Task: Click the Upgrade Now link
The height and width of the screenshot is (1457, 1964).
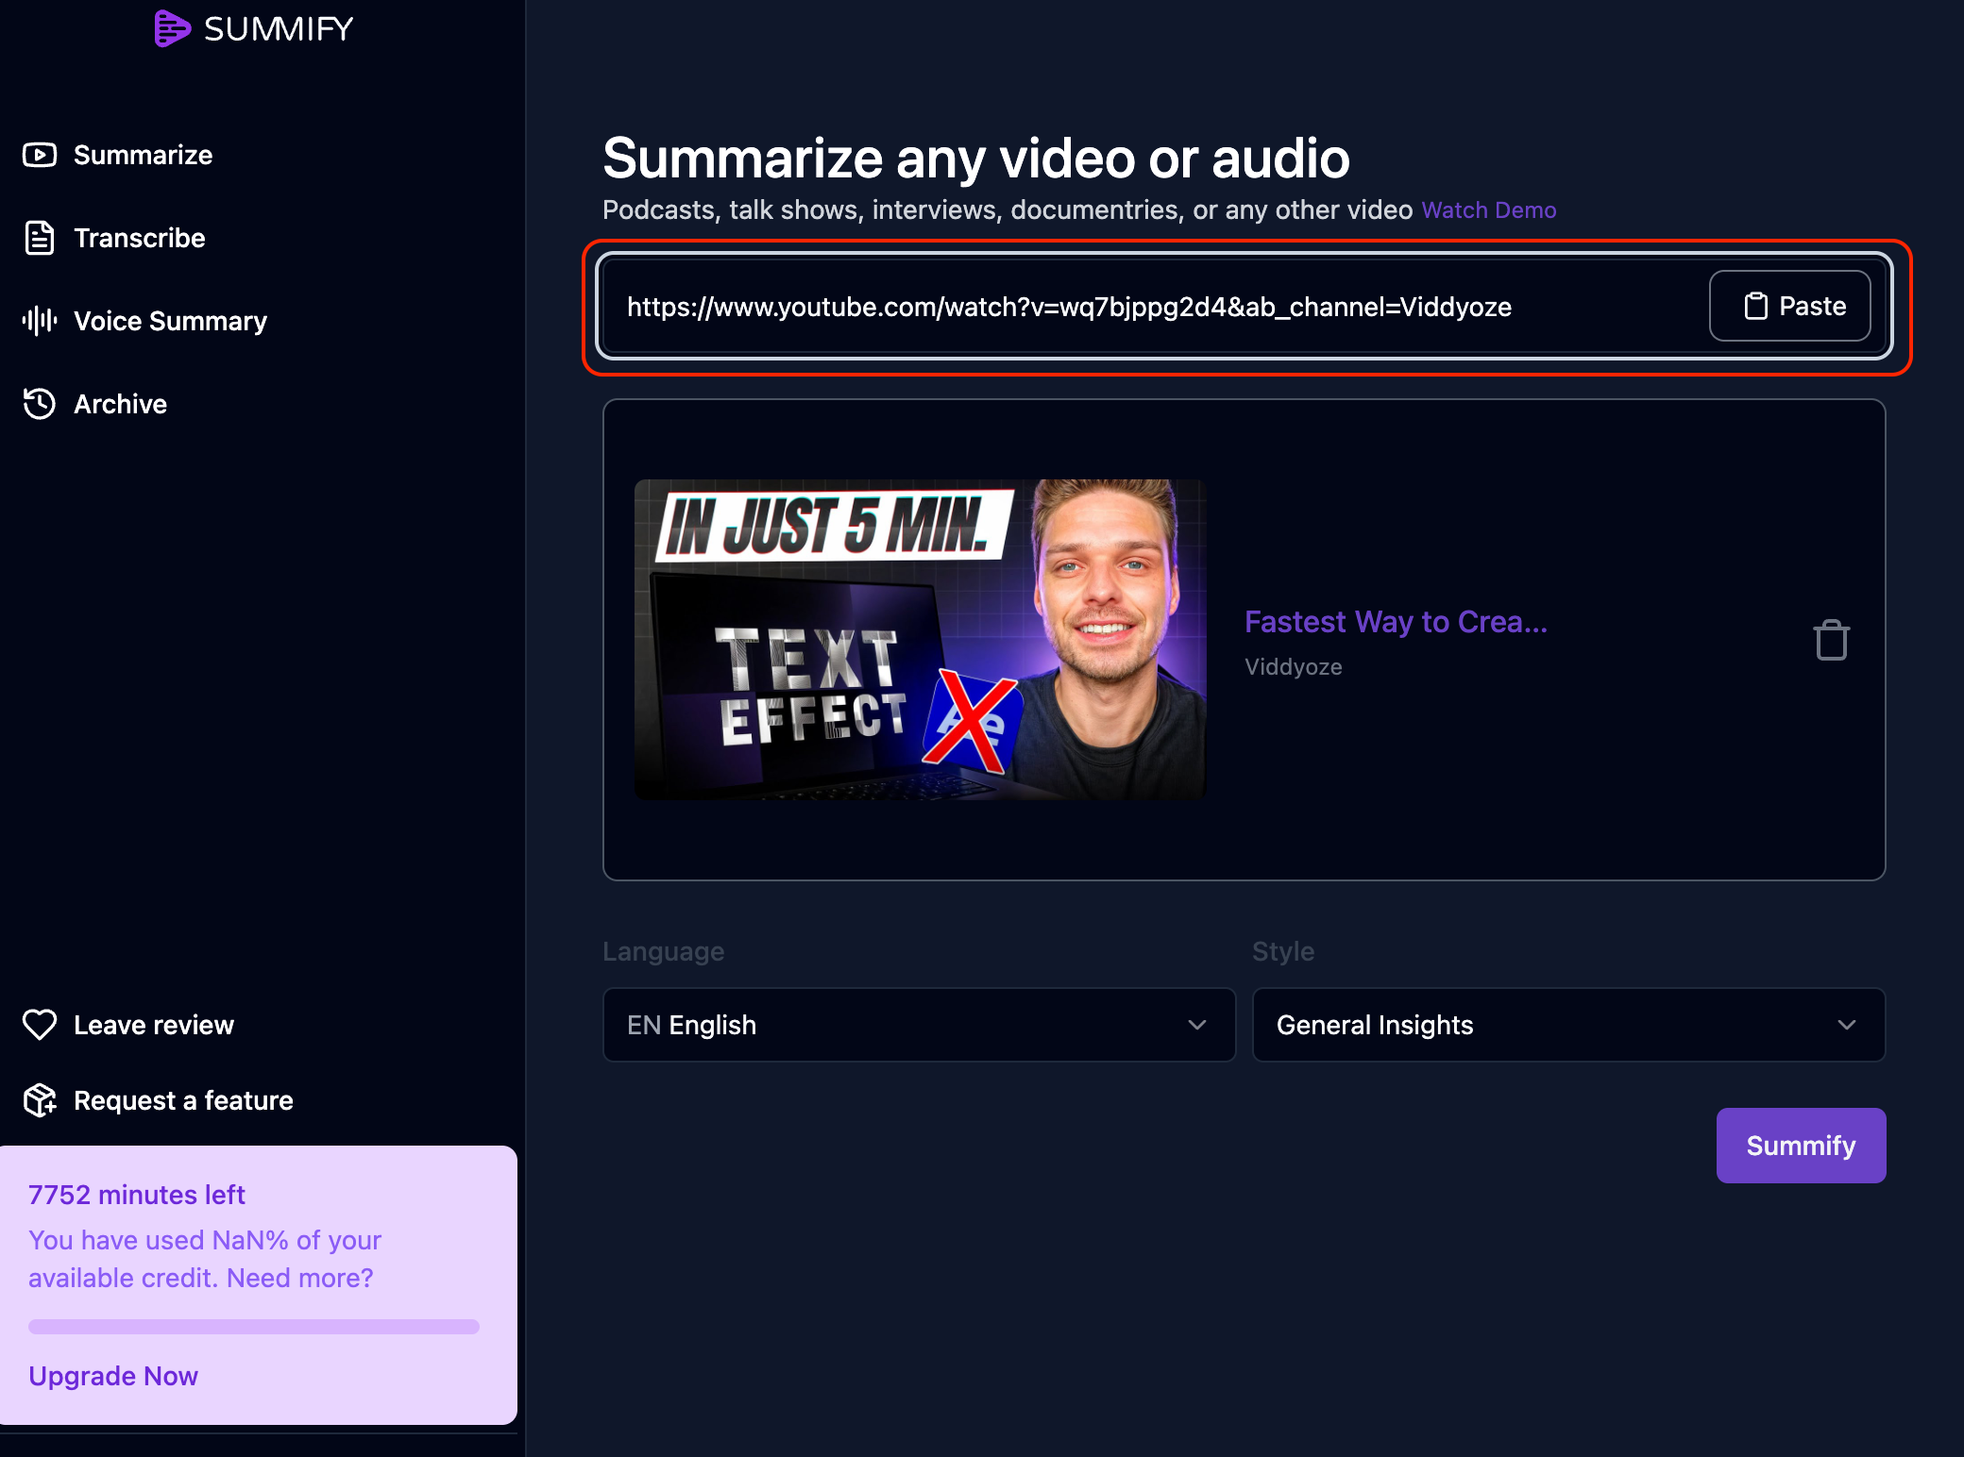Action: click(x=113, y=1376)
